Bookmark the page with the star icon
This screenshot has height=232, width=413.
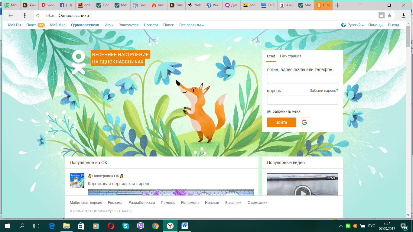point(390,15)
